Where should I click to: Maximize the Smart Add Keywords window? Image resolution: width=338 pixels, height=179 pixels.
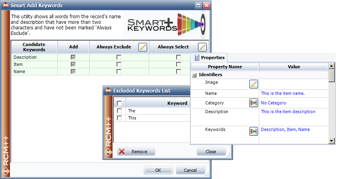(198, 6)
